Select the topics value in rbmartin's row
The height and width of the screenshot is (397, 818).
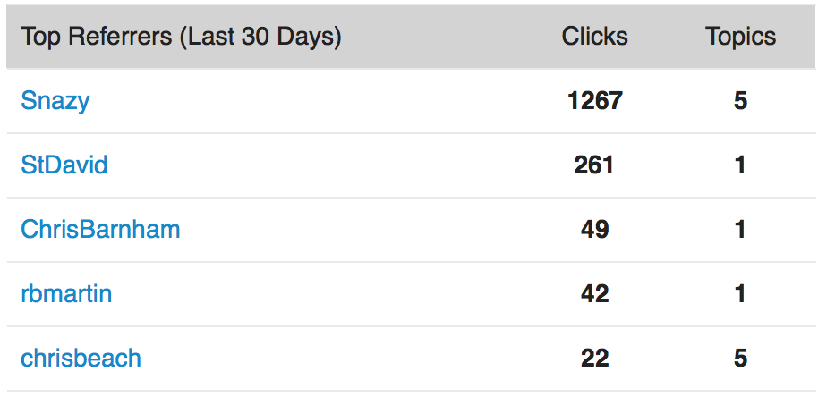(x=740, y=294)
